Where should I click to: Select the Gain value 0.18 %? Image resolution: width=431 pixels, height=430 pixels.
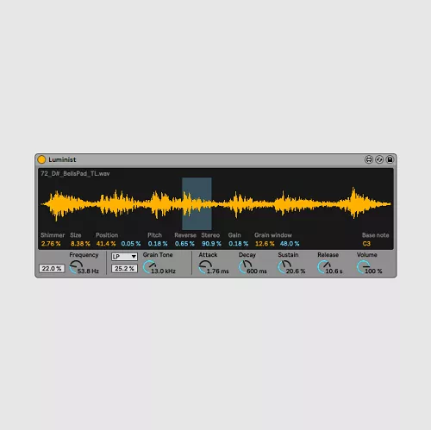pos(239,244)
